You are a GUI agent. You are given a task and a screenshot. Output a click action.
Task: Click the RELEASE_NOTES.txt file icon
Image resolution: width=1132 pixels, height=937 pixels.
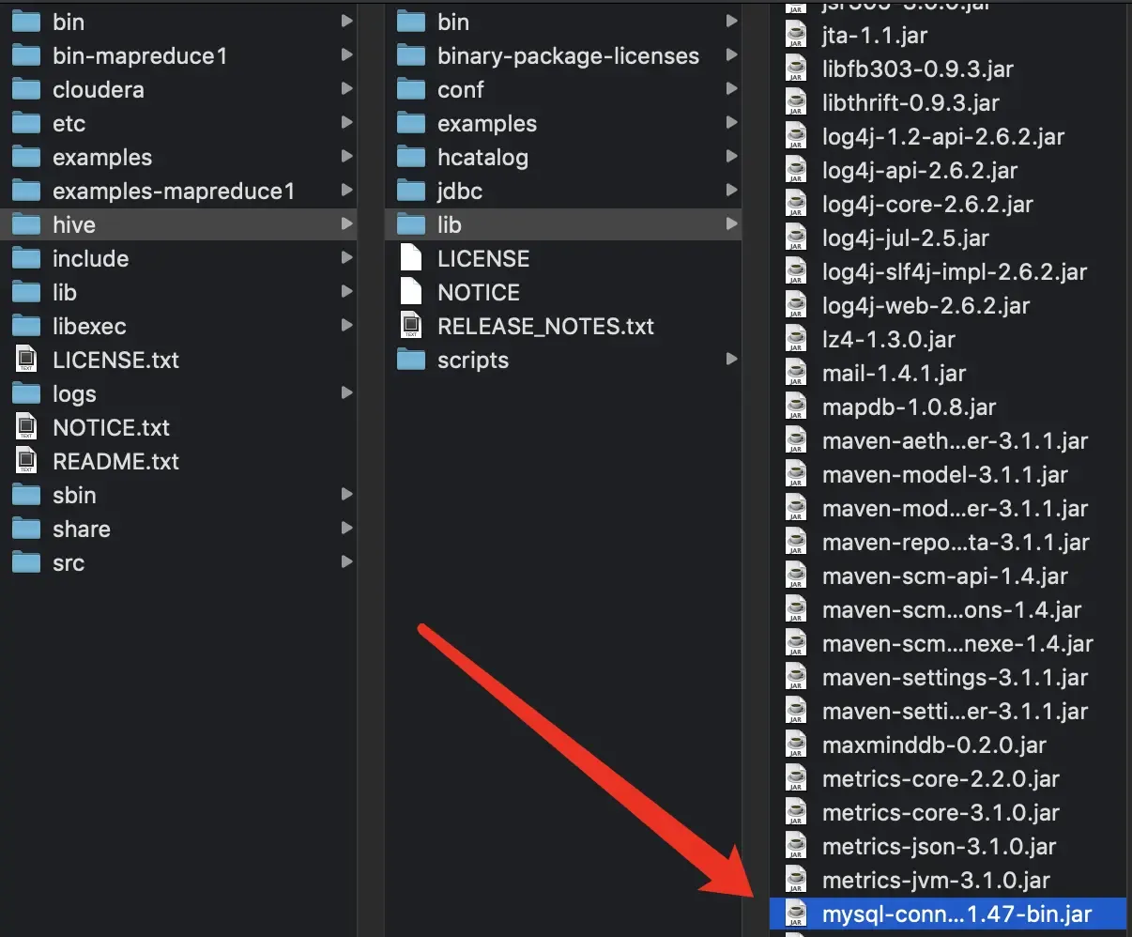pyautogui.click(x=411, y=326)
